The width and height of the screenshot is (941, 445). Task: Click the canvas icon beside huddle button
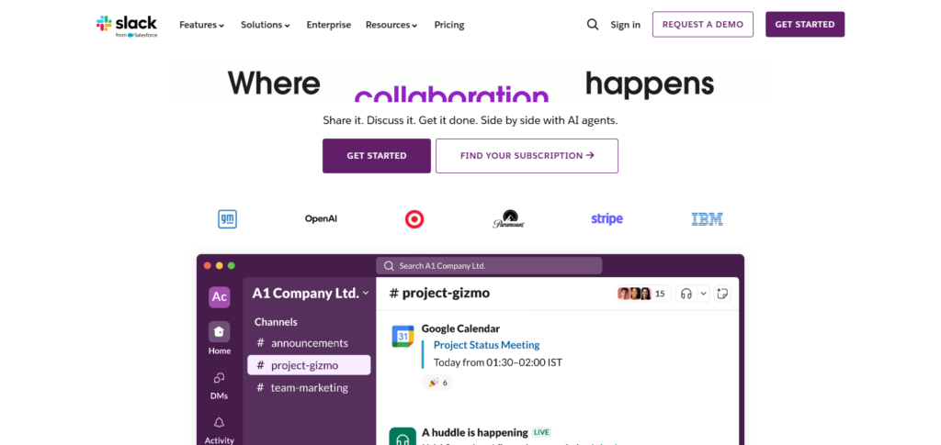[722, 294]
